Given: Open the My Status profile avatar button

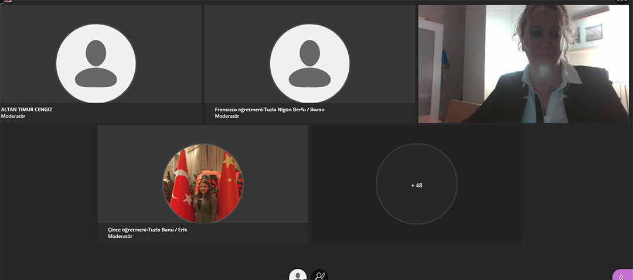Looking at the screenshot, I should pos(298,275).
